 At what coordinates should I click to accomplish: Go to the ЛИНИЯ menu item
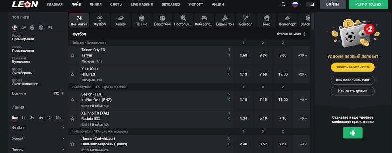96,4
